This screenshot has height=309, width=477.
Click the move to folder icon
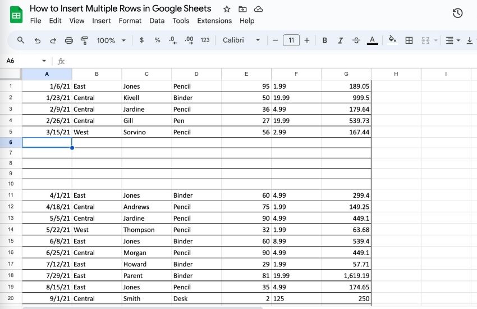coord(242,9)
